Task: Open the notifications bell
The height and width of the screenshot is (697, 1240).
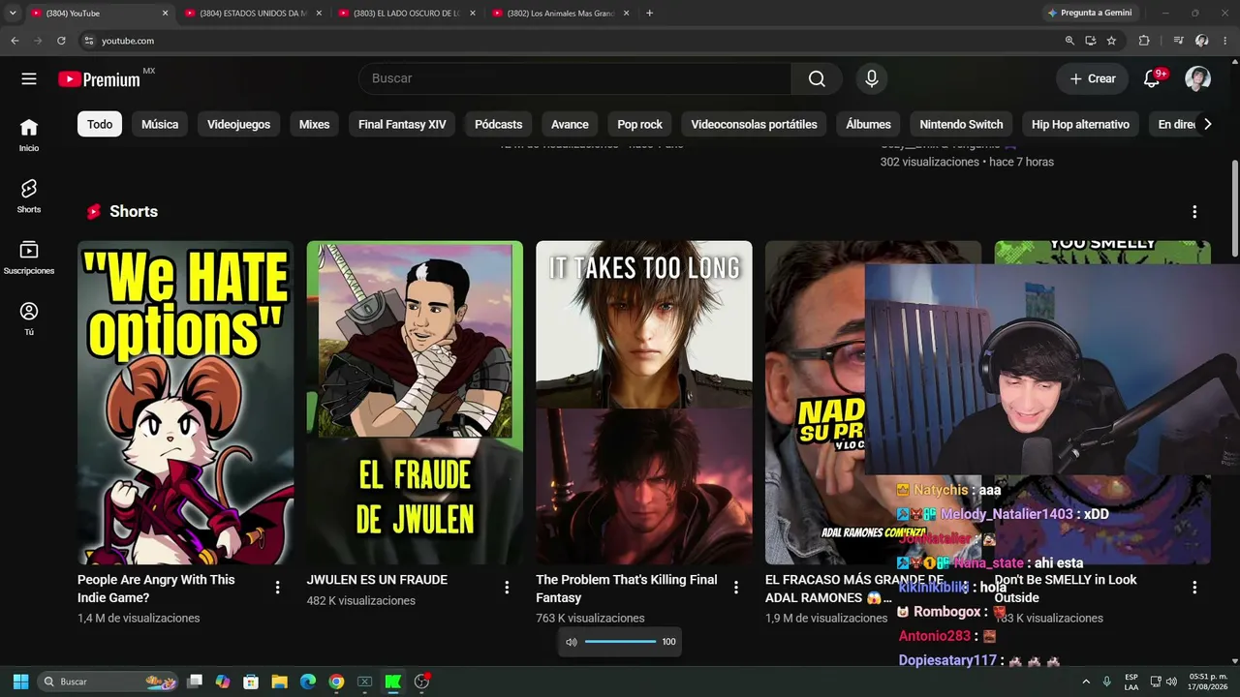Action: (x=1152, y=78)
